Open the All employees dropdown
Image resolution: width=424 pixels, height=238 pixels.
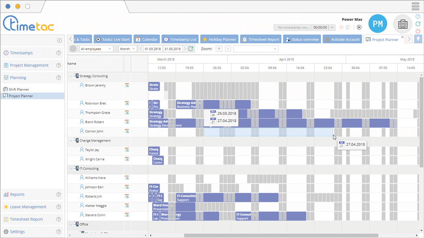(x=96, y=49)
